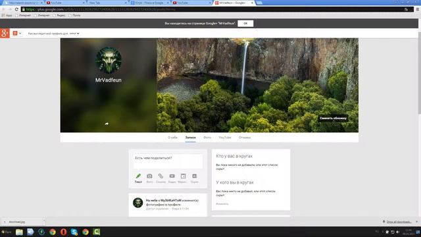Open the Windows Start button

point(6,232)
